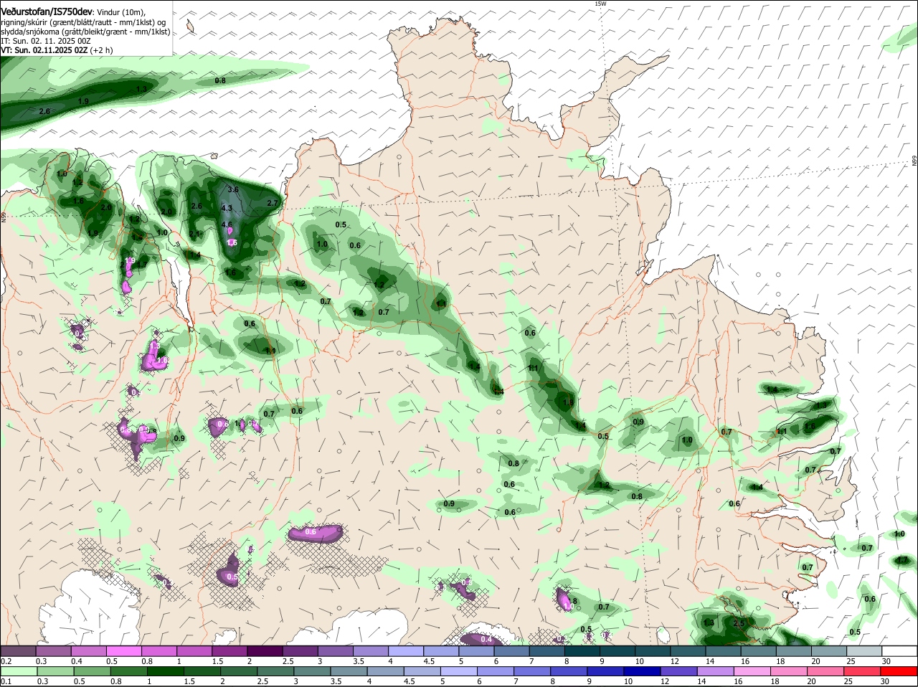Click upper snow legend swatch between 2 and 2.5

click(265, 650)
